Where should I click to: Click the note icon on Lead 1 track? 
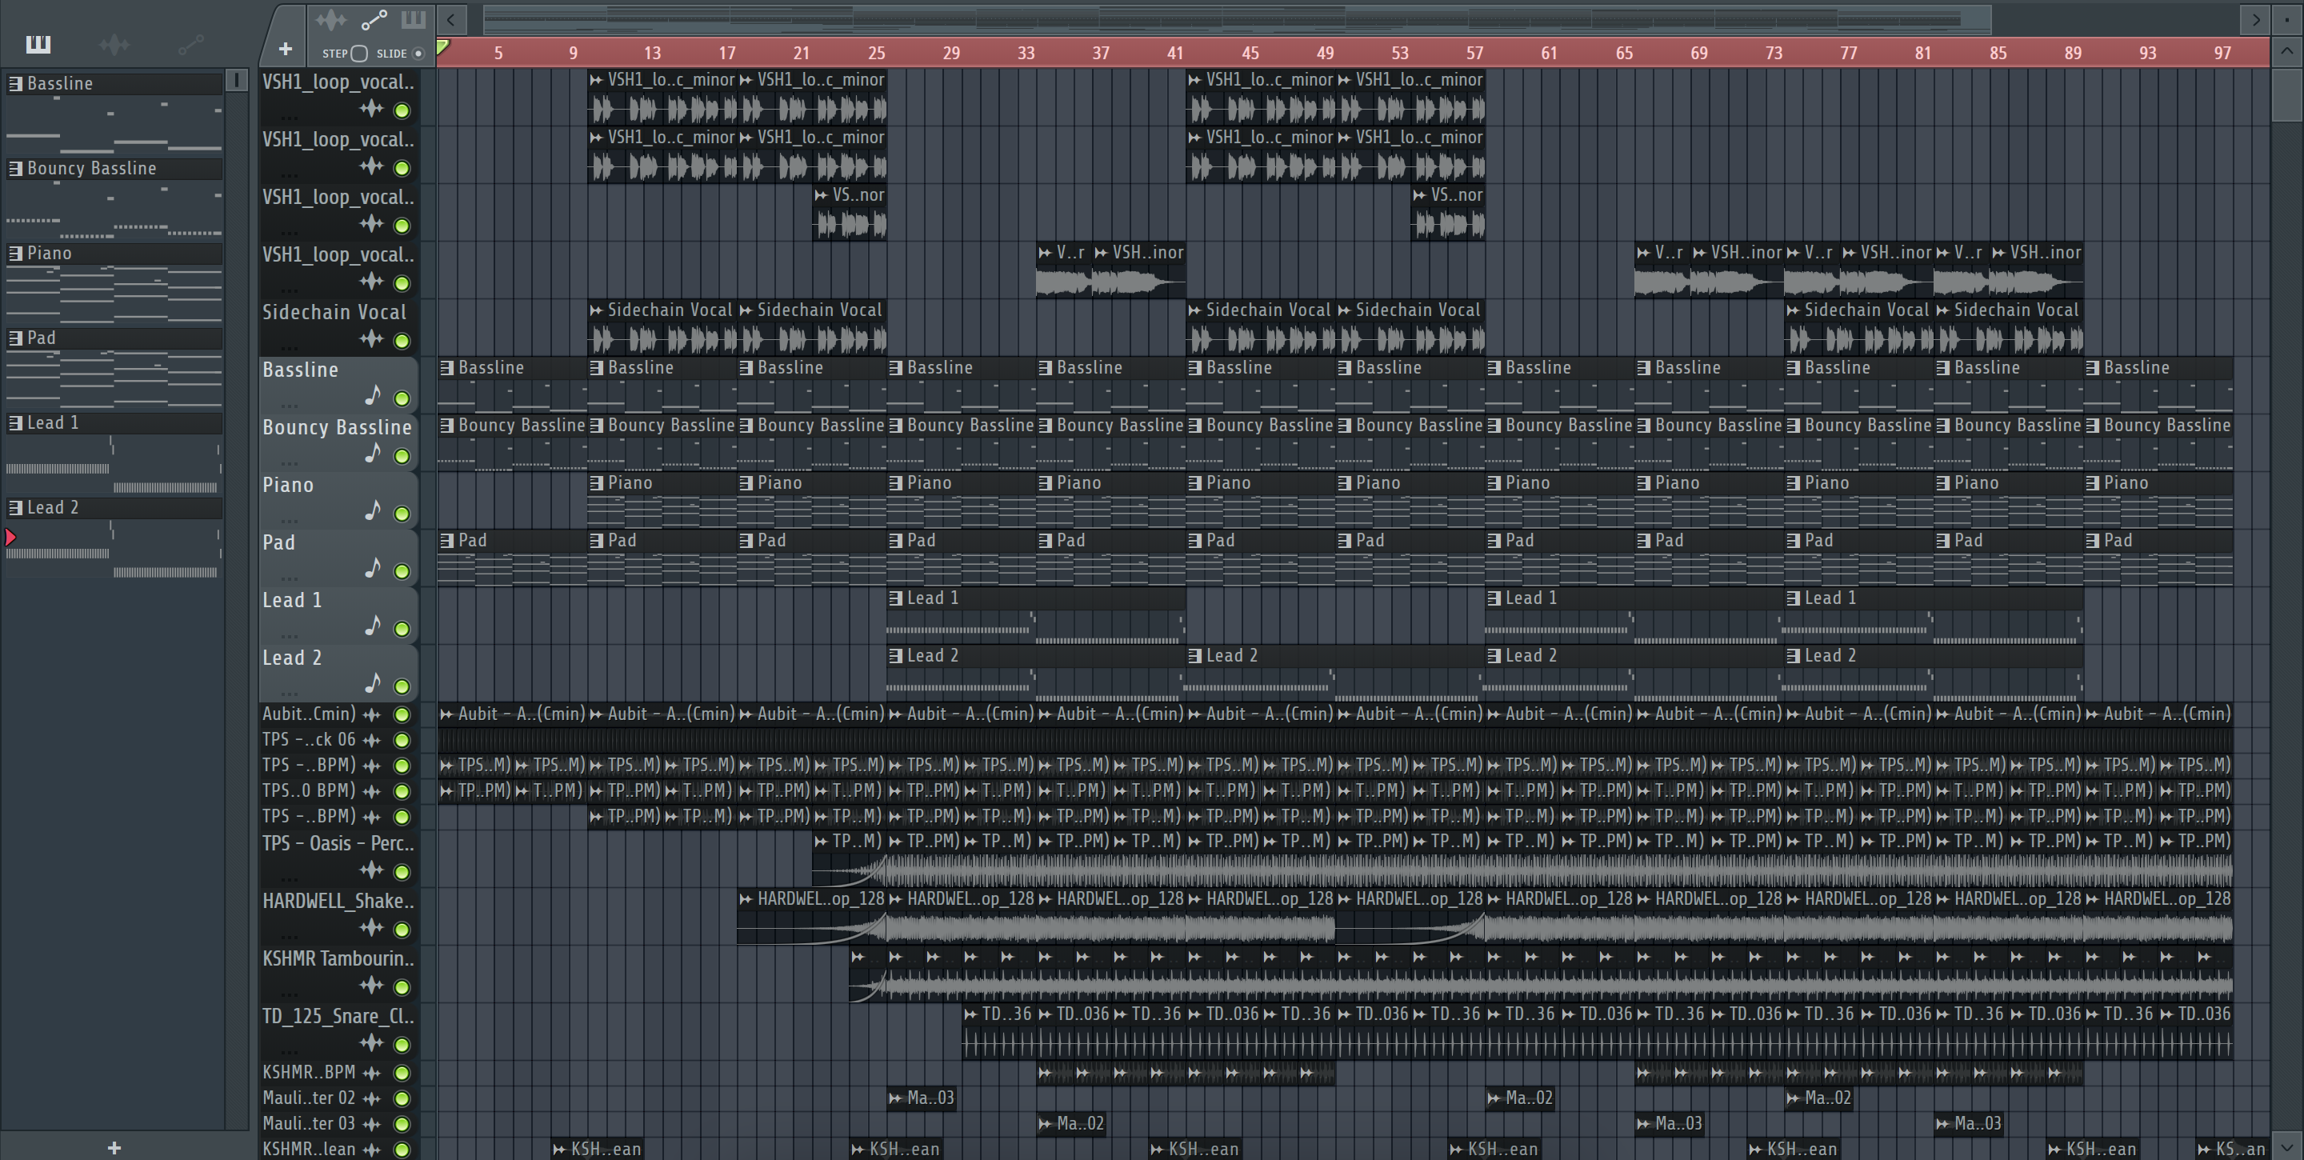(x=373, y=625)
